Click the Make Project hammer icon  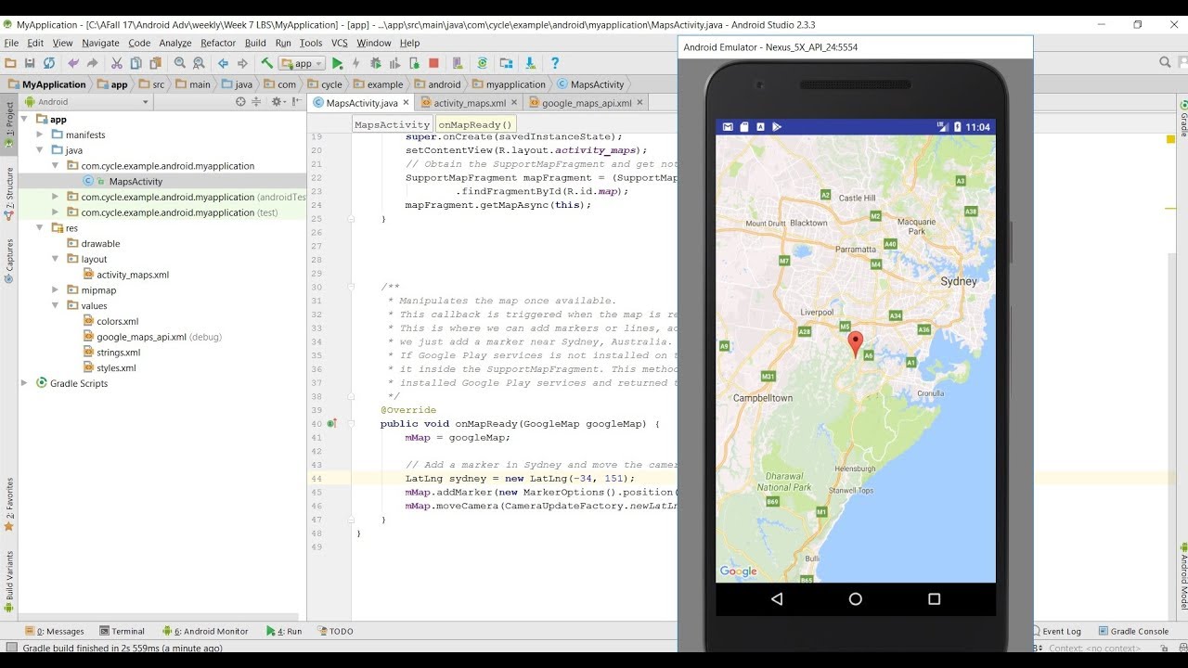(x=266, y=63)
